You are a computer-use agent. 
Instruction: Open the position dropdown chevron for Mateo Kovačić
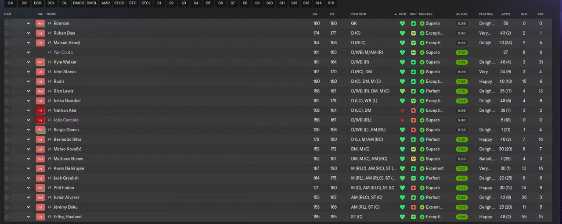[29, 149]
